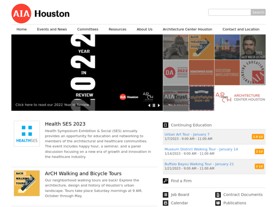
Task: Open ArCH Walking and Bicycle Tours heading
Action: click(x=83, y=173)
